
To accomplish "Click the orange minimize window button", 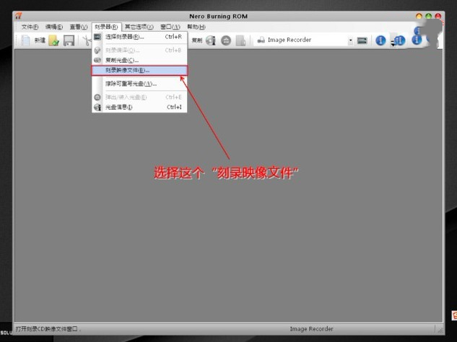I will [419, 17].
